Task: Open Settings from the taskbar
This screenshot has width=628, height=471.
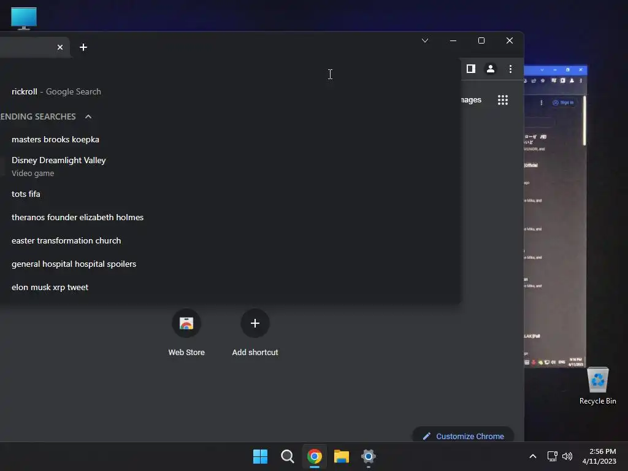Action: [x=369, y=456]
